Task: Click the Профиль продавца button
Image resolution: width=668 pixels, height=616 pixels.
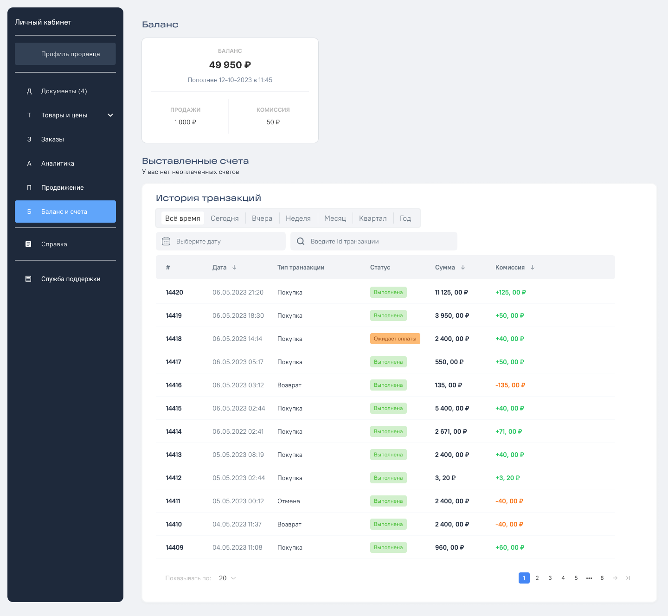Action: point(65,54)
